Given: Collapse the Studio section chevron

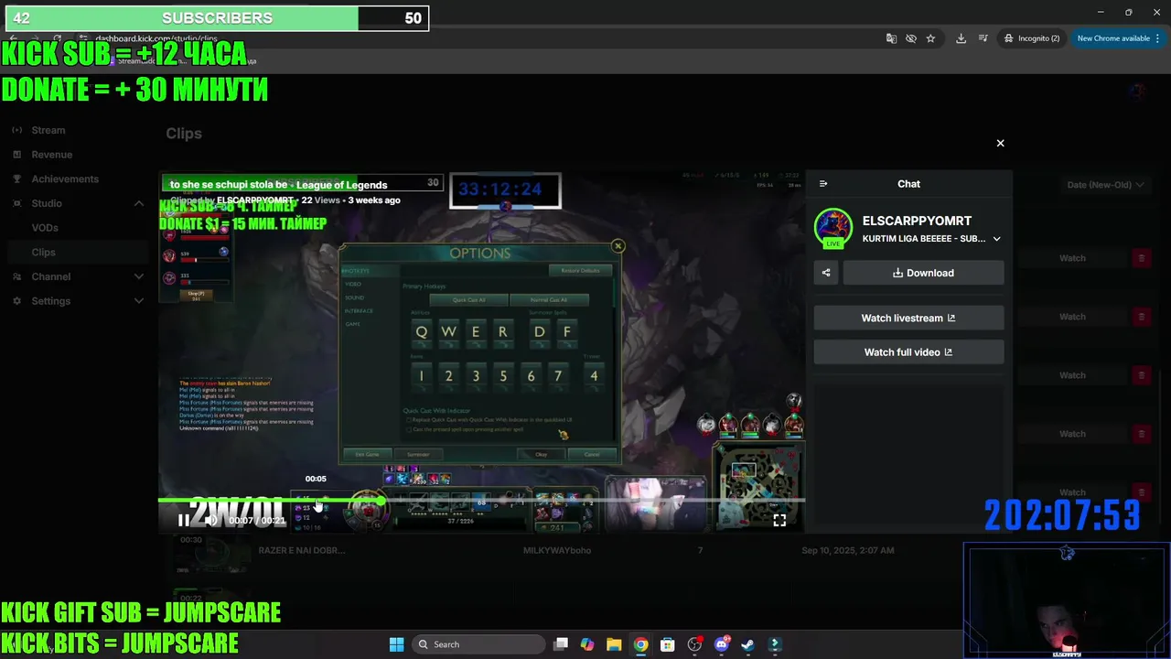Looking at the screenshot, I should pyautogui.click(x=139, y=203).
